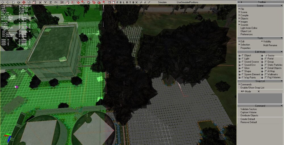Switch to Top view (T)
This screenshot has width=284, height=145.
click(x=130, y=2)
